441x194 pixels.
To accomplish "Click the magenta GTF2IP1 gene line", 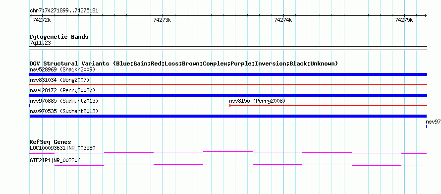I will point(228,165).
